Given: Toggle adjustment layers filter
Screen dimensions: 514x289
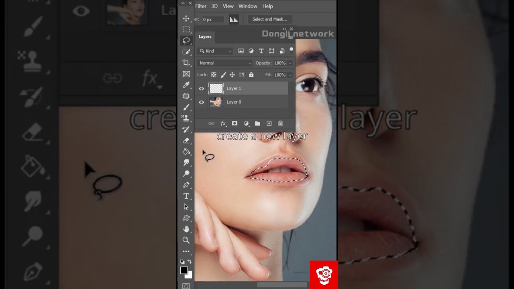Looking at the screenshot, I should [251, 51].
